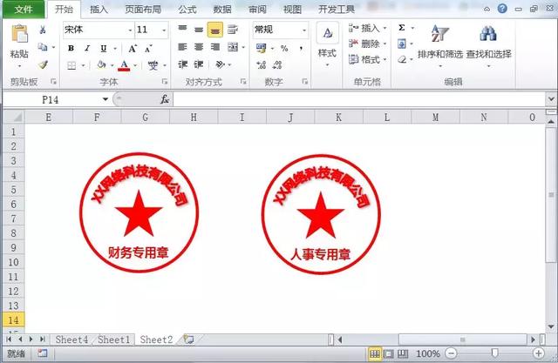Click the insert function fx icon

click(x=165, y=99)
